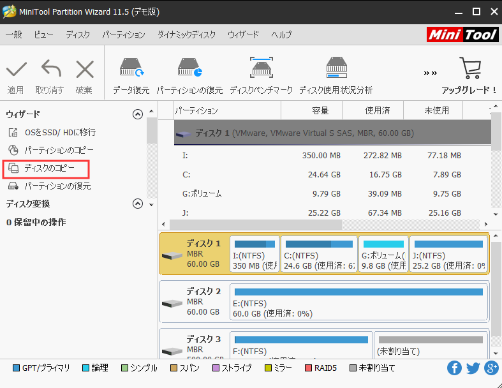
Task: Click Partition Recovery wizard icon in sidebar
Action: tap(13, 186)
